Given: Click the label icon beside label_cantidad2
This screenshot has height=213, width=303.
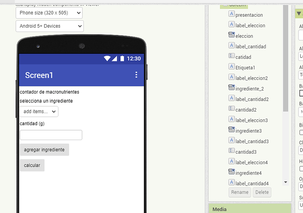Looking at the screenshot, I should pos(231,98).
